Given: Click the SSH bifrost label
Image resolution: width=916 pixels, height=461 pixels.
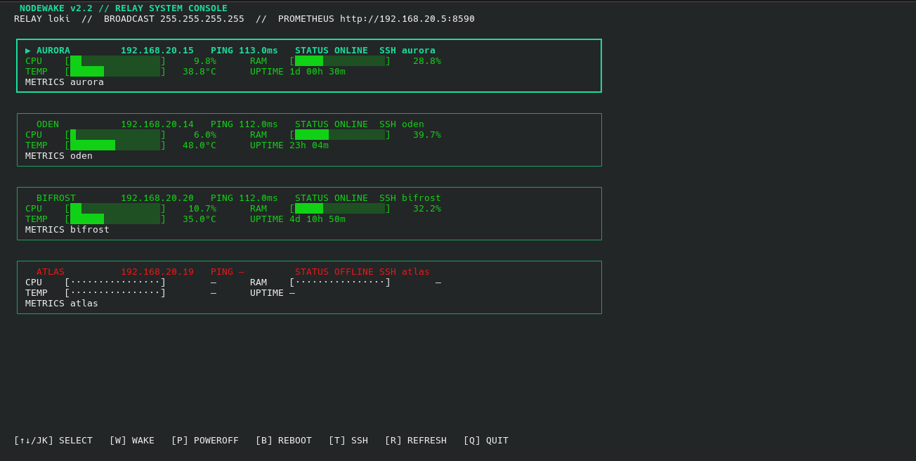Looking at the screenshot, I should [410, 198].
